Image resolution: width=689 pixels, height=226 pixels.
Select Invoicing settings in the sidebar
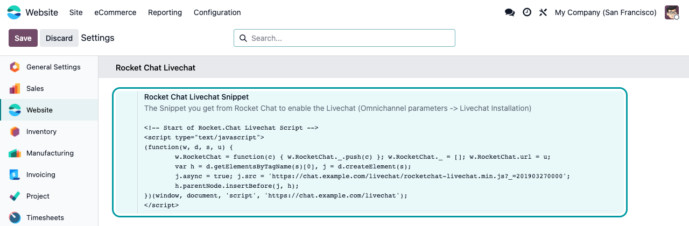pyautogui.click(x=49, y=175)
